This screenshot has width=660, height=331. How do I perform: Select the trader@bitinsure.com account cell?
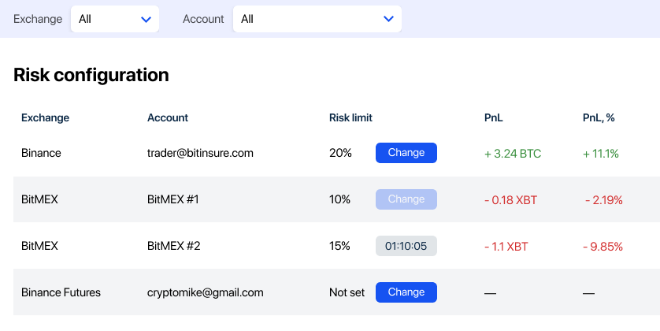(200, 153)
